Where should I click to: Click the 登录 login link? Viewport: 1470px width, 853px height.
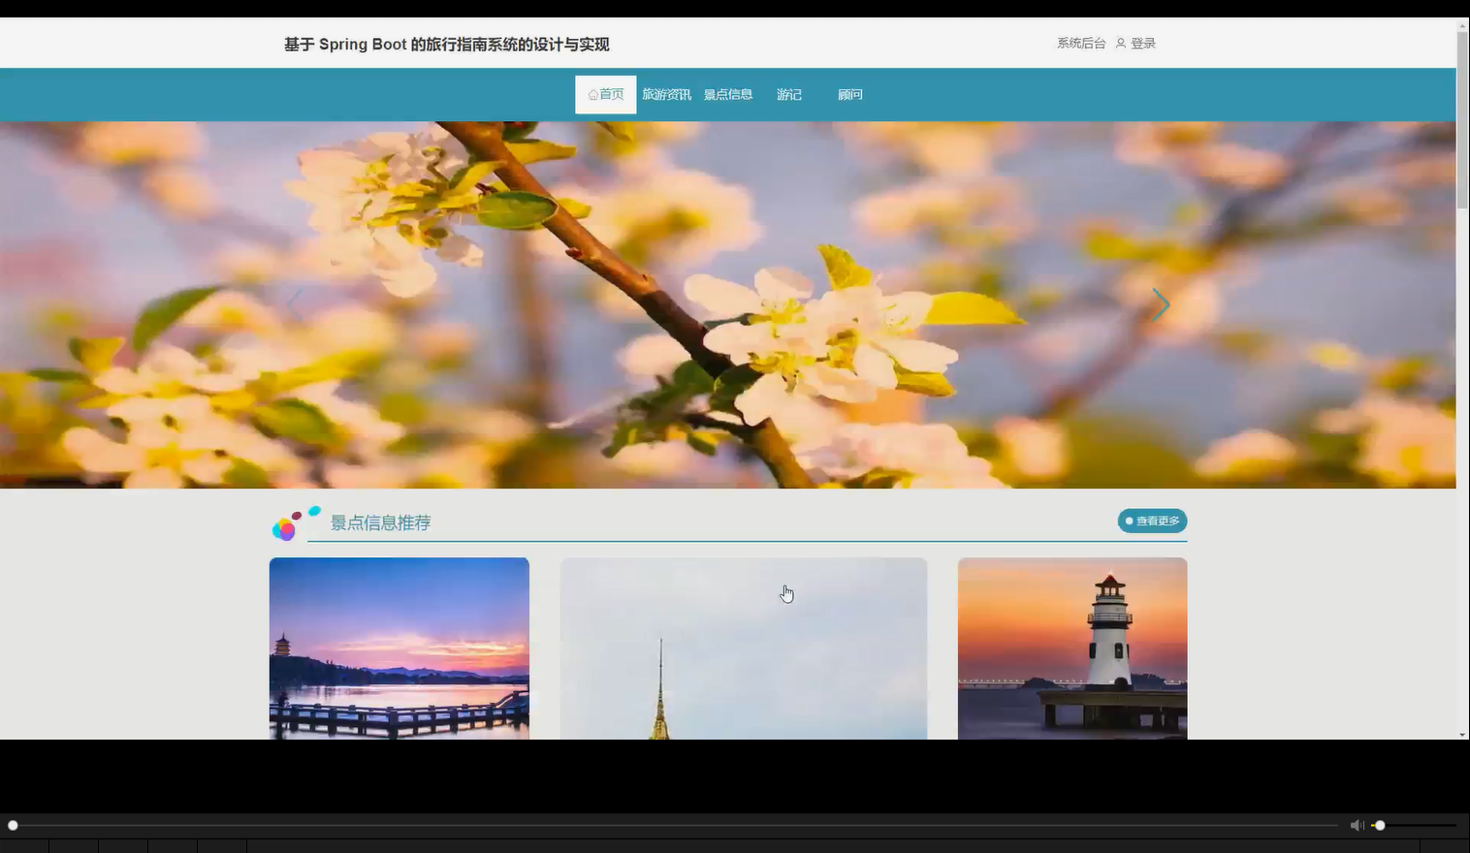[1143, 43]
